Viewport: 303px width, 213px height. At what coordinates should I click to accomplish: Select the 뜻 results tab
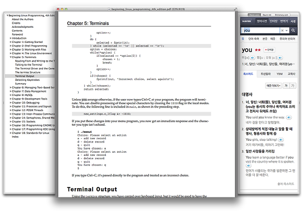tap(243, 39)
